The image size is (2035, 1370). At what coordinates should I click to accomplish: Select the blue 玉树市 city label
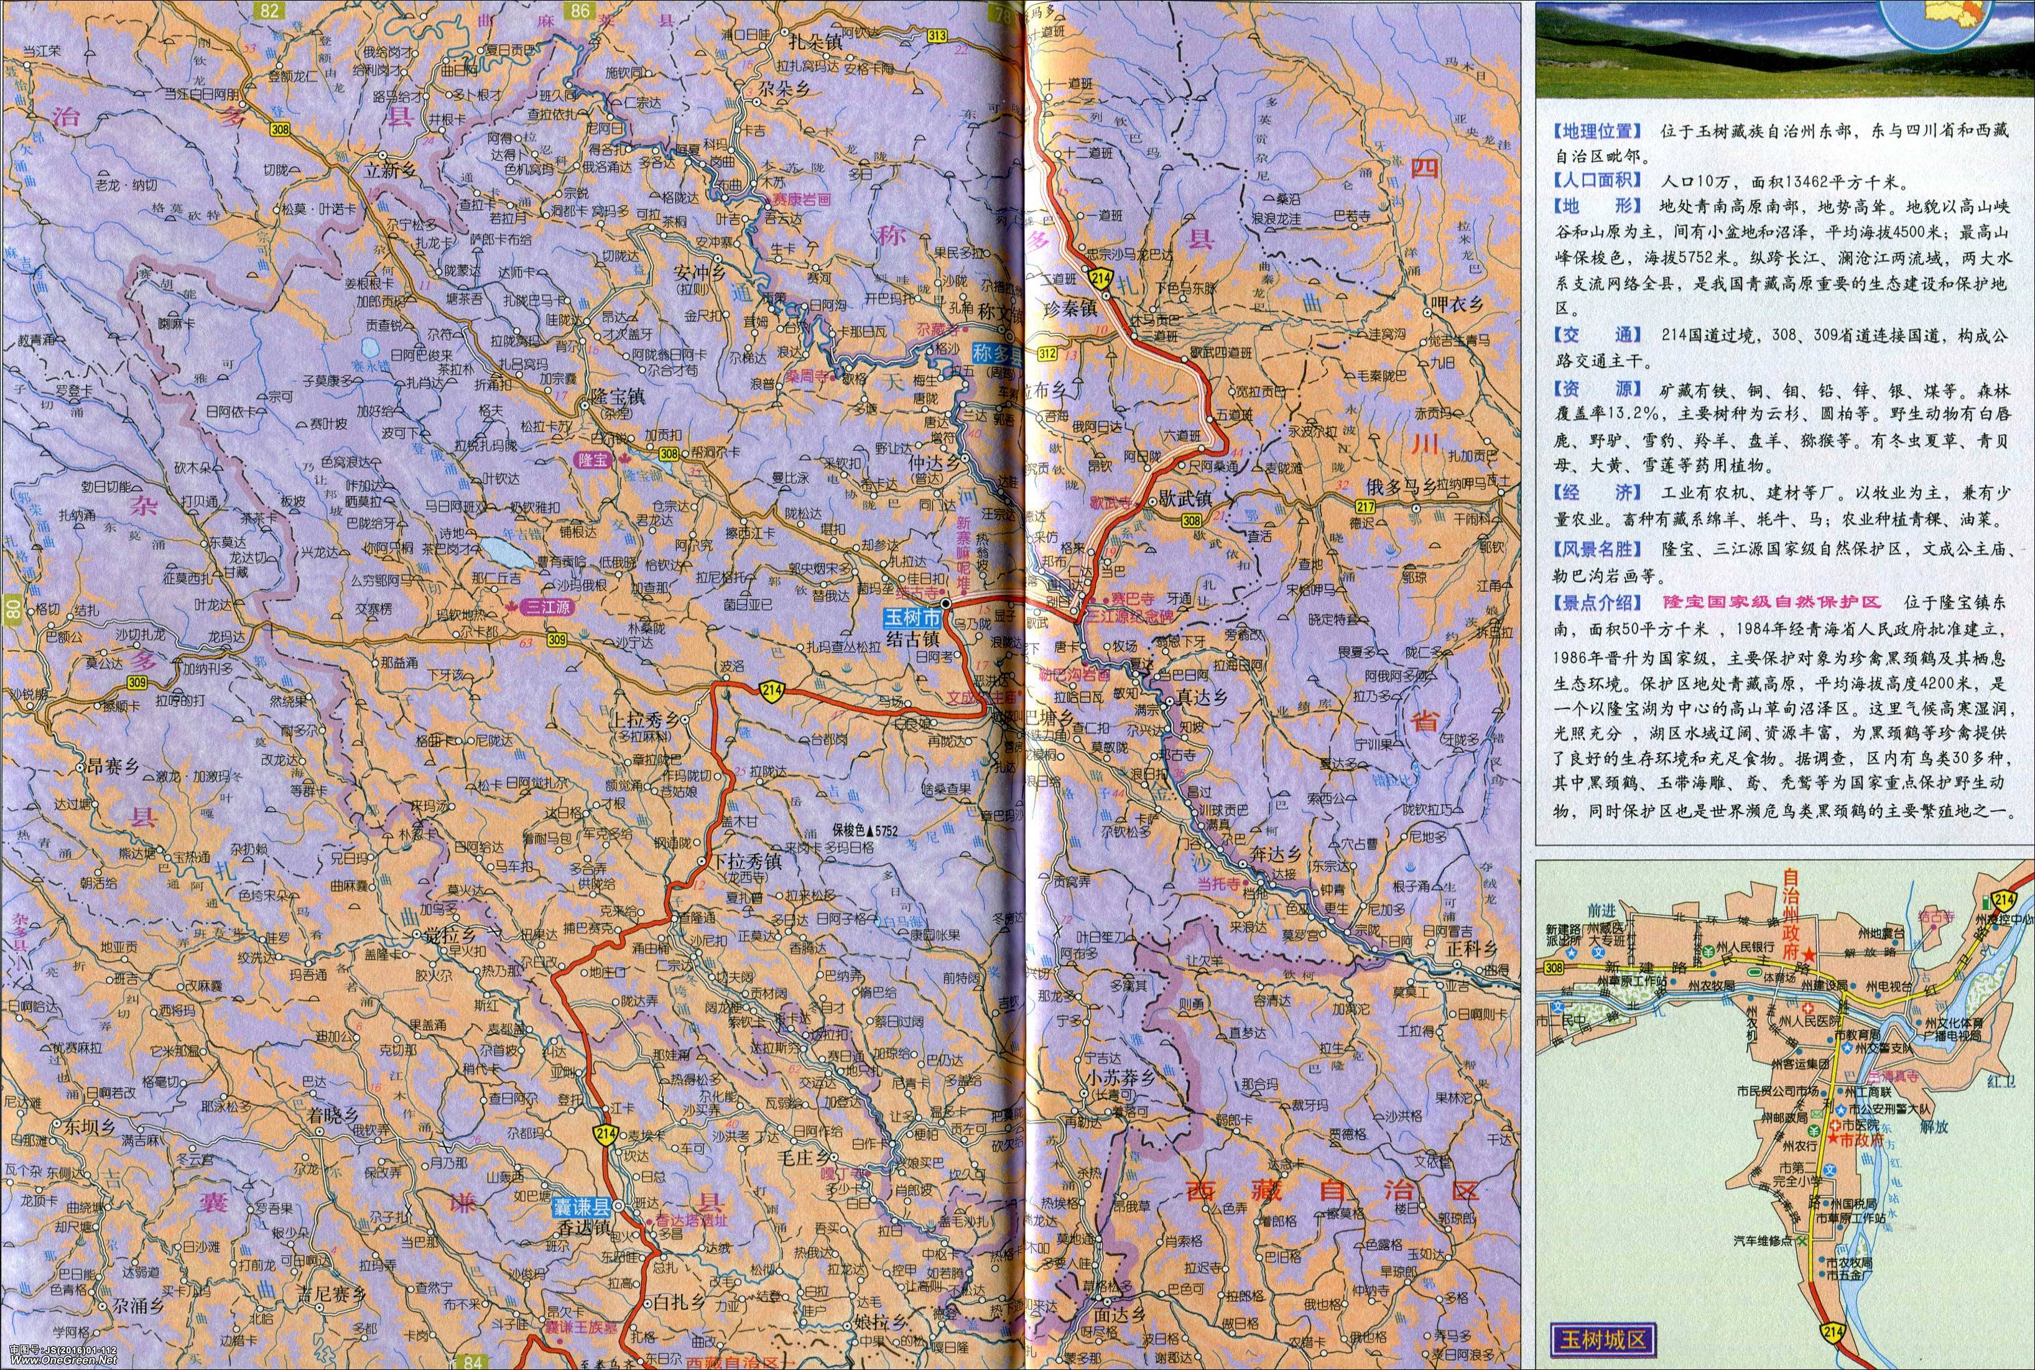912,619
